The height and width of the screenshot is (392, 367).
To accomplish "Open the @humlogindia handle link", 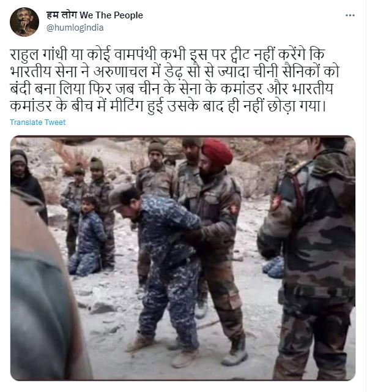I will coord(75,28).
